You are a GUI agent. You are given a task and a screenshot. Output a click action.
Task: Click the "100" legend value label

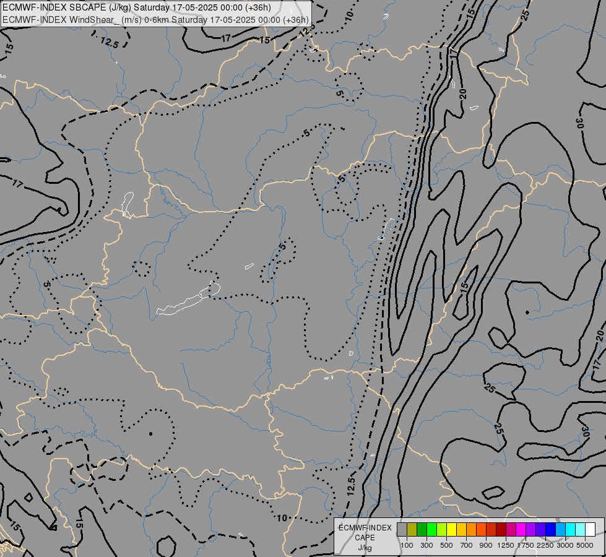coord(407,545)
